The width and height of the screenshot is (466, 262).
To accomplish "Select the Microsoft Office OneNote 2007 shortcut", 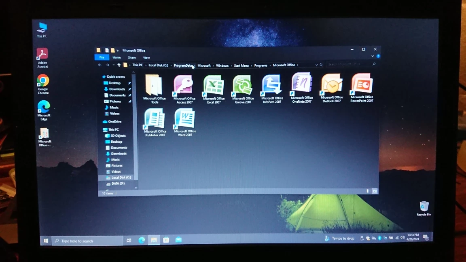I will [302, 88].
